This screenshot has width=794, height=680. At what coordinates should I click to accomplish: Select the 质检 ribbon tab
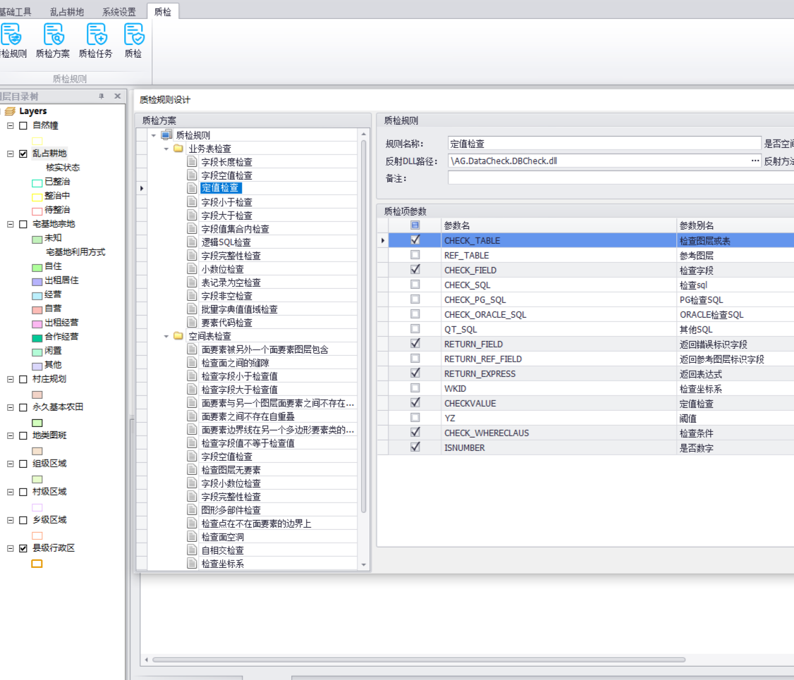point(163,11)
